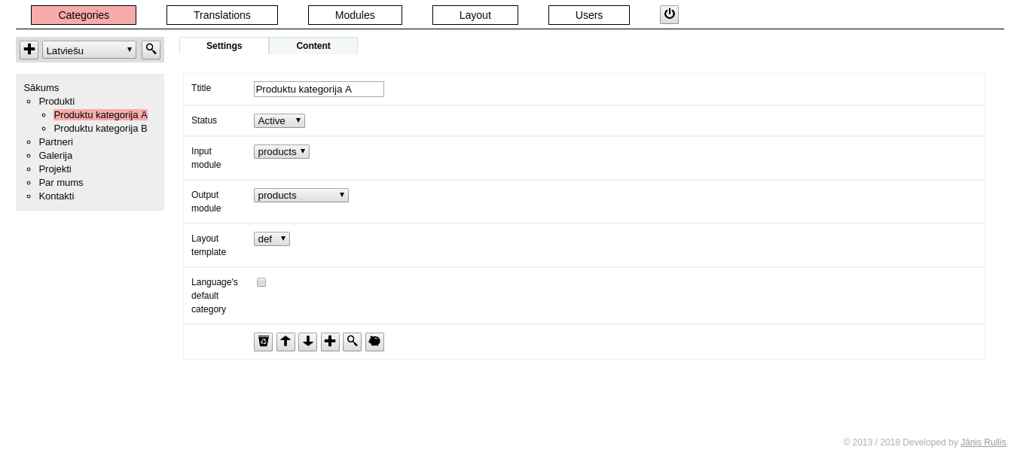Save settings with the piggy bank icon
This screenshot has width=1020, height=453.
[x=374, y=342]
